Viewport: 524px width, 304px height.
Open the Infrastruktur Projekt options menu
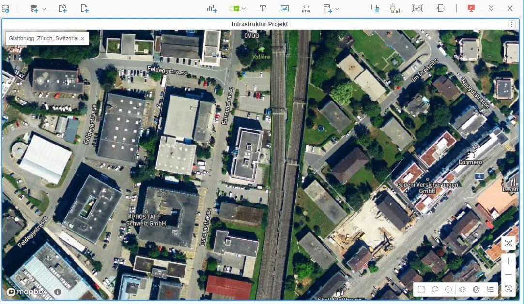click(x=511, y=24)
